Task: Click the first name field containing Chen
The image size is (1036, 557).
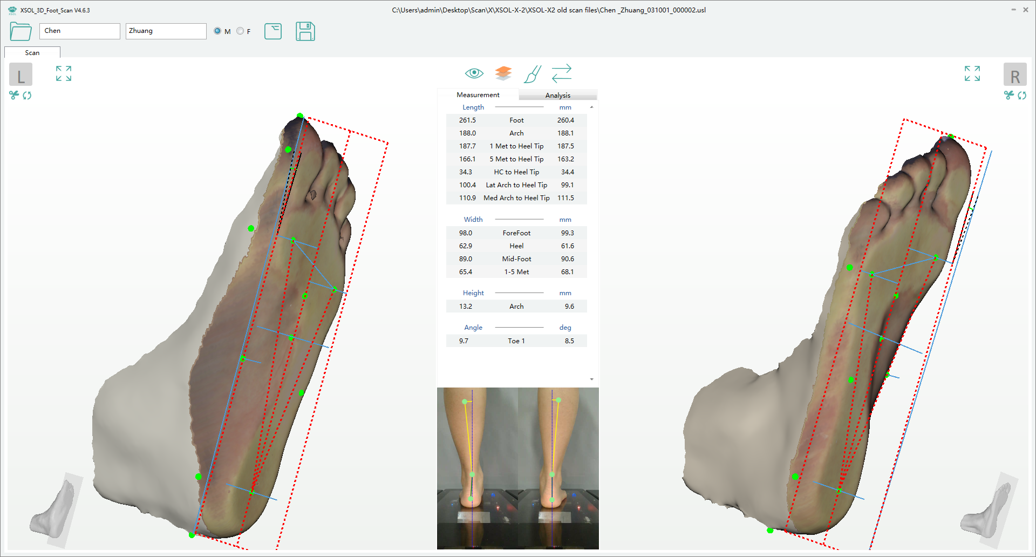Action: tap(79, 31)
